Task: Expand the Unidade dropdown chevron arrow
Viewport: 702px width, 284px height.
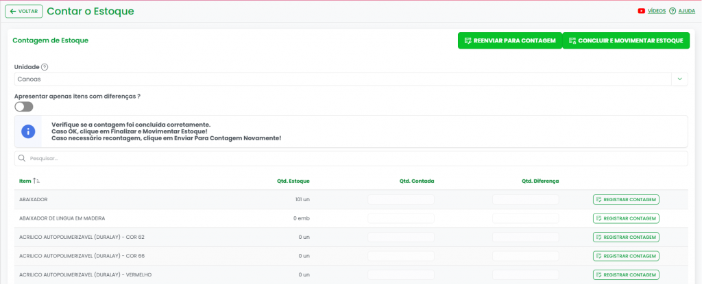Action: (x=679, y=79)
